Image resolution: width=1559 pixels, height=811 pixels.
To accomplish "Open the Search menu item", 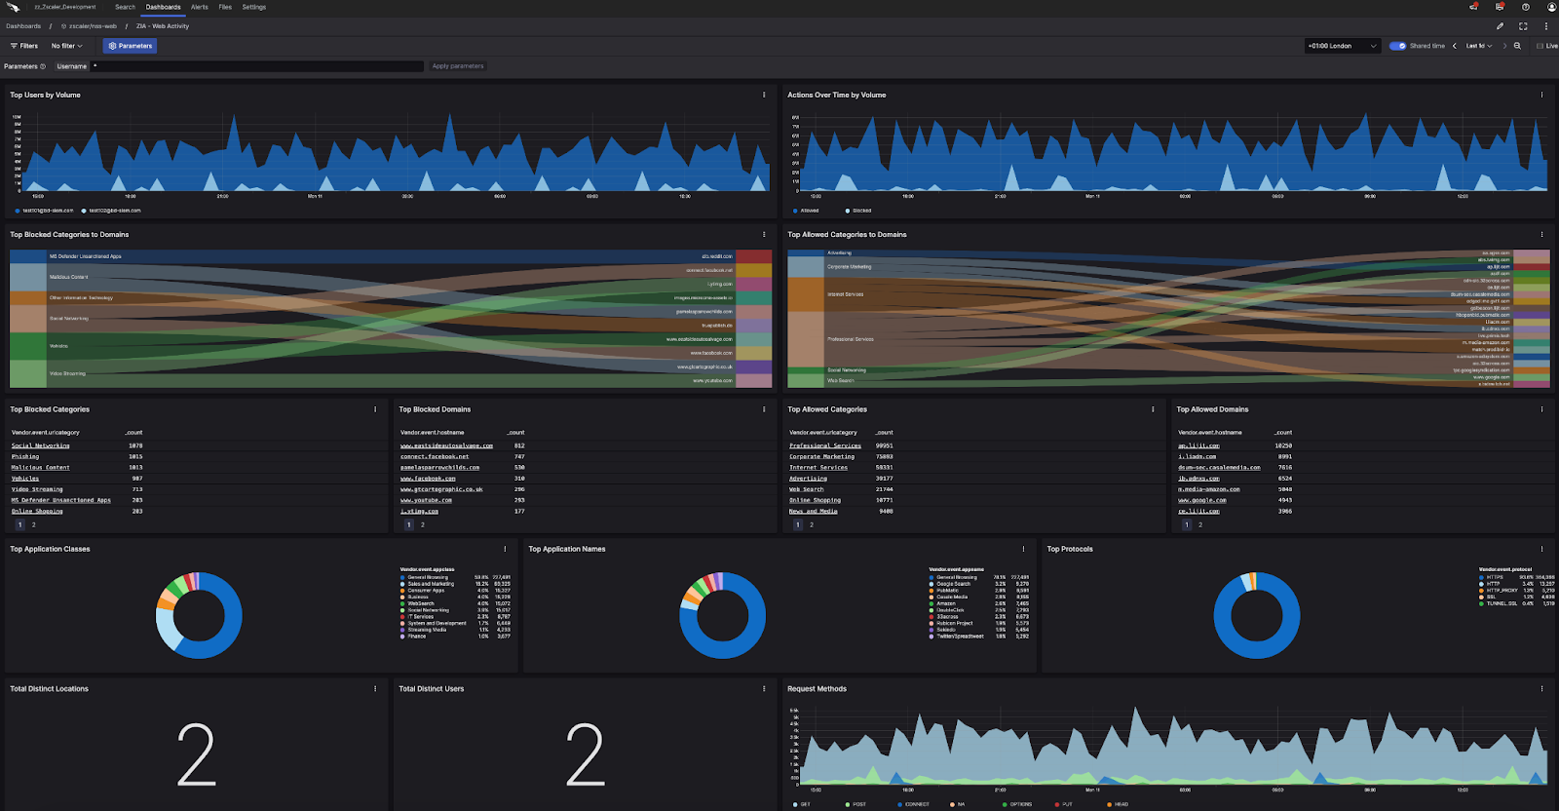I will click(x=125, y=7).
